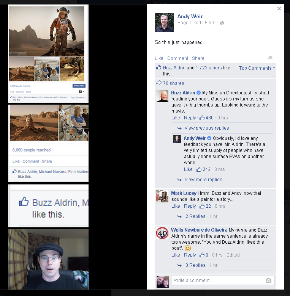Show edit history via Edited label
Image resolution: width=290 pixels, height=296 pixels.
[233, 255]
